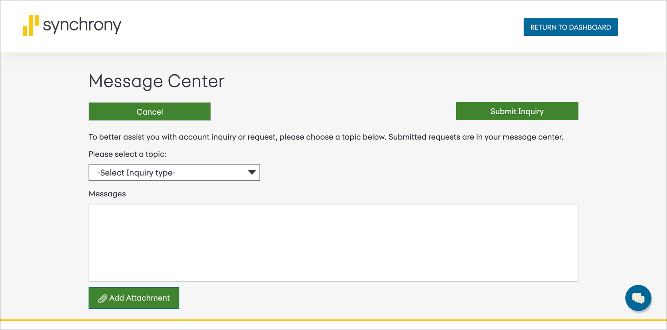The height and width of the screenshot is (330, 667).
Task: Click the synchrony wordmark in the header
Action: pos(82,25)
